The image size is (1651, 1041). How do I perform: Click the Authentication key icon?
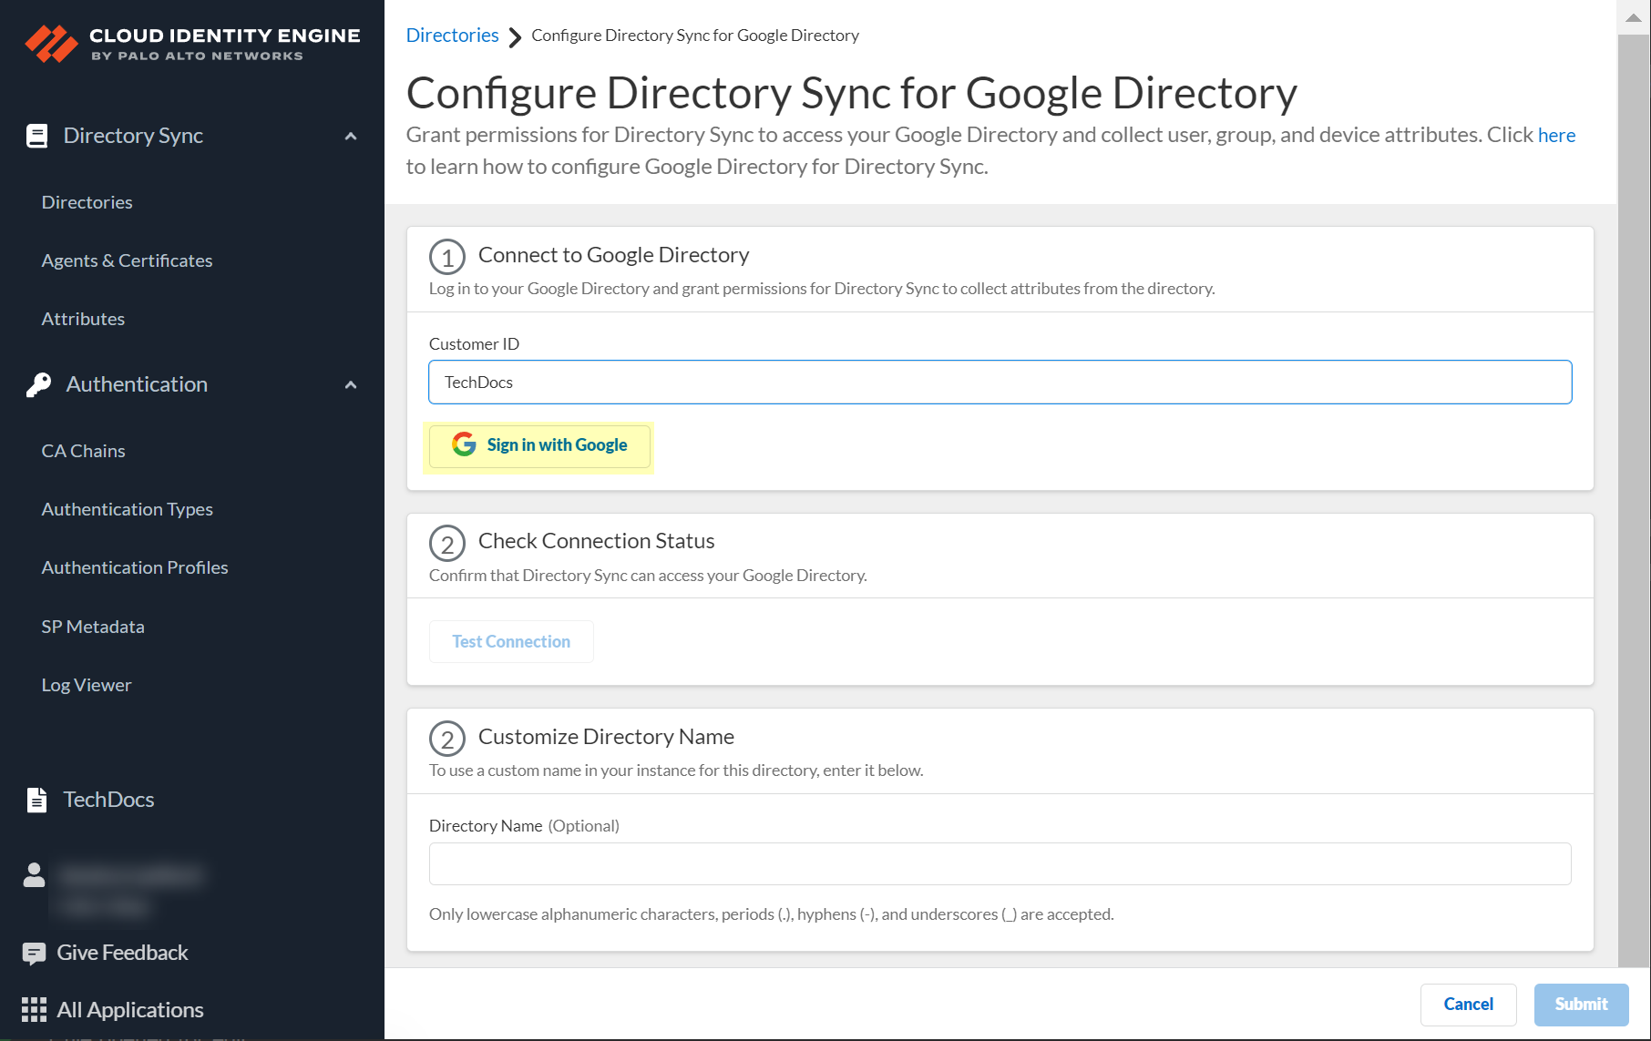[38, 384]
